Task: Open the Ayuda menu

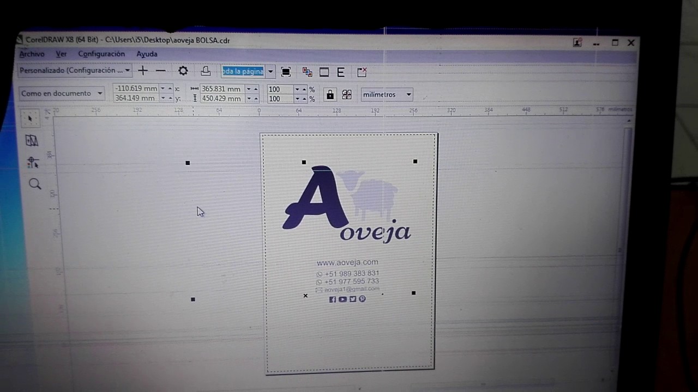Action: (147, 54)
